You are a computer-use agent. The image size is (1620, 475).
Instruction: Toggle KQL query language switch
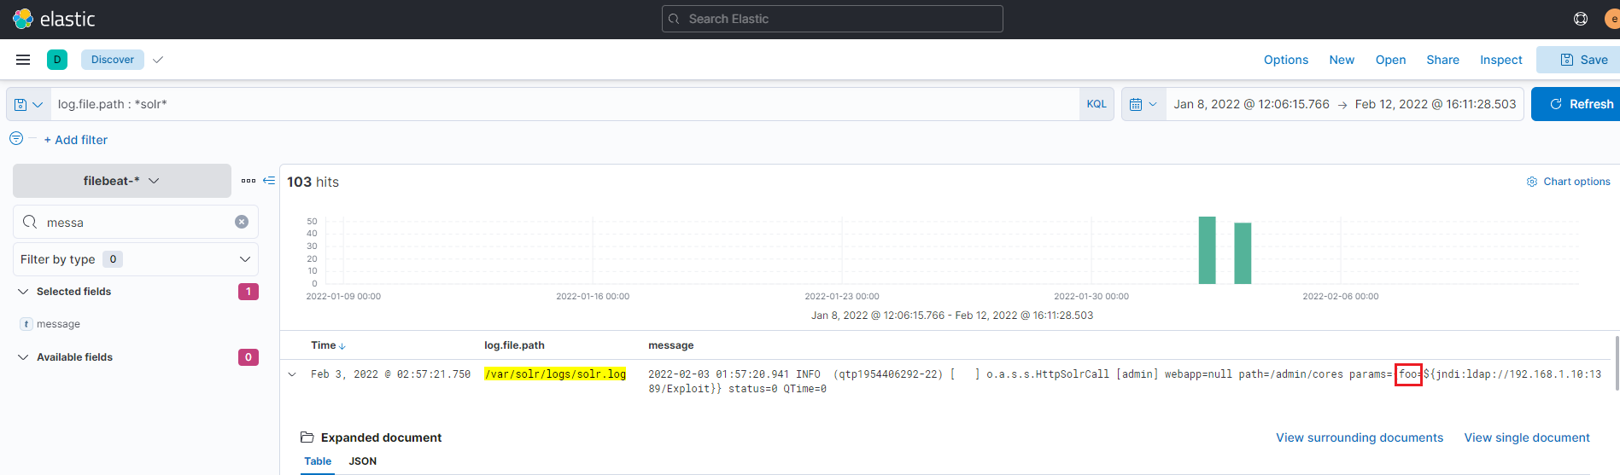click(1096, 104)
